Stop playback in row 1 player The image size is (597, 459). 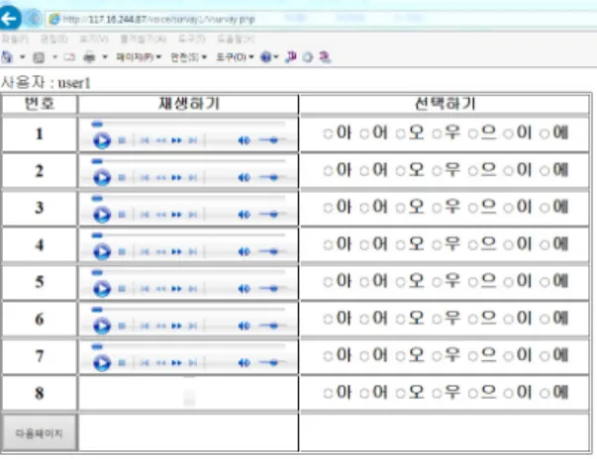122,140
